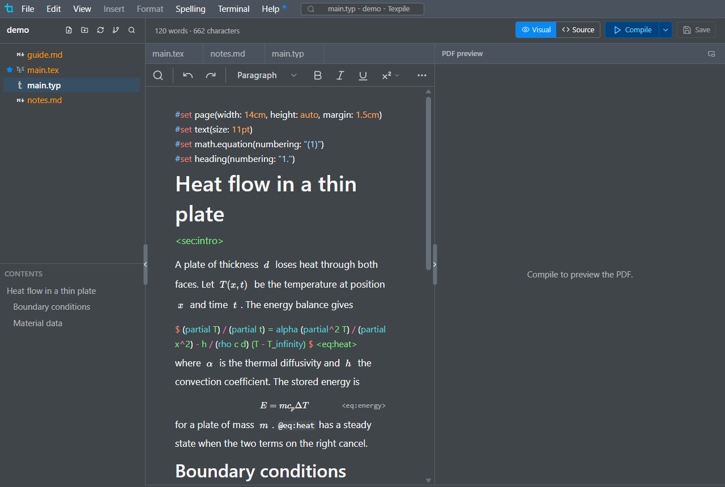The width and height of the screenshot is (725, 487).
Task: Click the Typst icon of main.typ
Action: tap(20, 86)
